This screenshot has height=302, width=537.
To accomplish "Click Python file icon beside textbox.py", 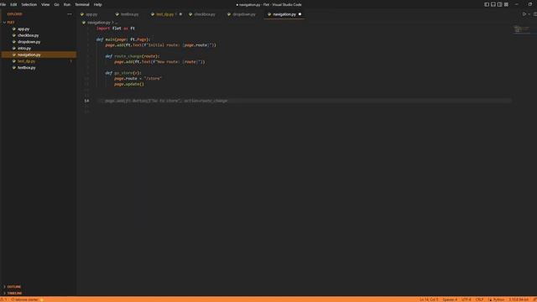I will pyautogui.click(x=14, y=68).
